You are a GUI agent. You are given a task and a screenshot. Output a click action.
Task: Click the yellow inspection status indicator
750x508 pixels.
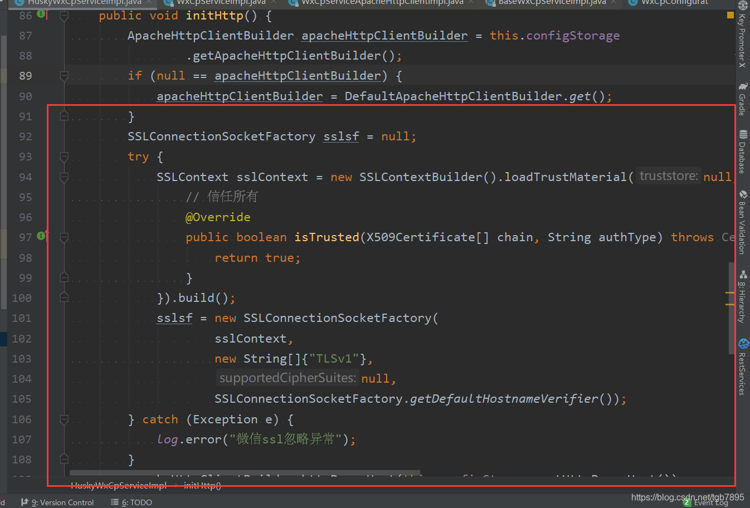(x=730, y=15)
